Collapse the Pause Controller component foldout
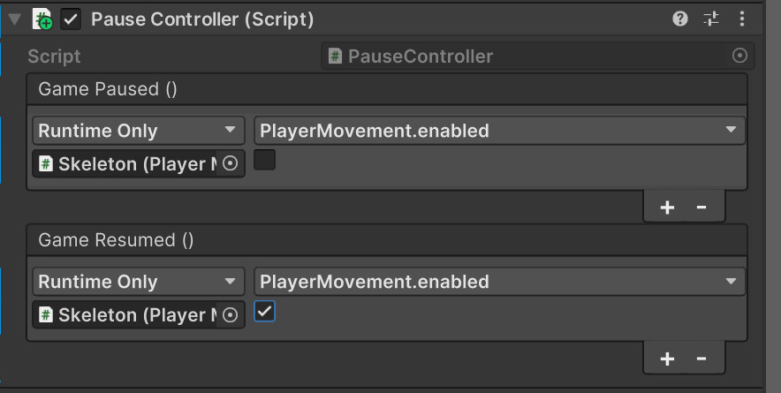This screenshot has height=393, width=781. pos(14,19)
